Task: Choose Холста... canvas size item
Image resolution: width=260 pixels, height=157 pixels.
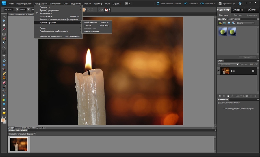Action: [x=97, y=25]
